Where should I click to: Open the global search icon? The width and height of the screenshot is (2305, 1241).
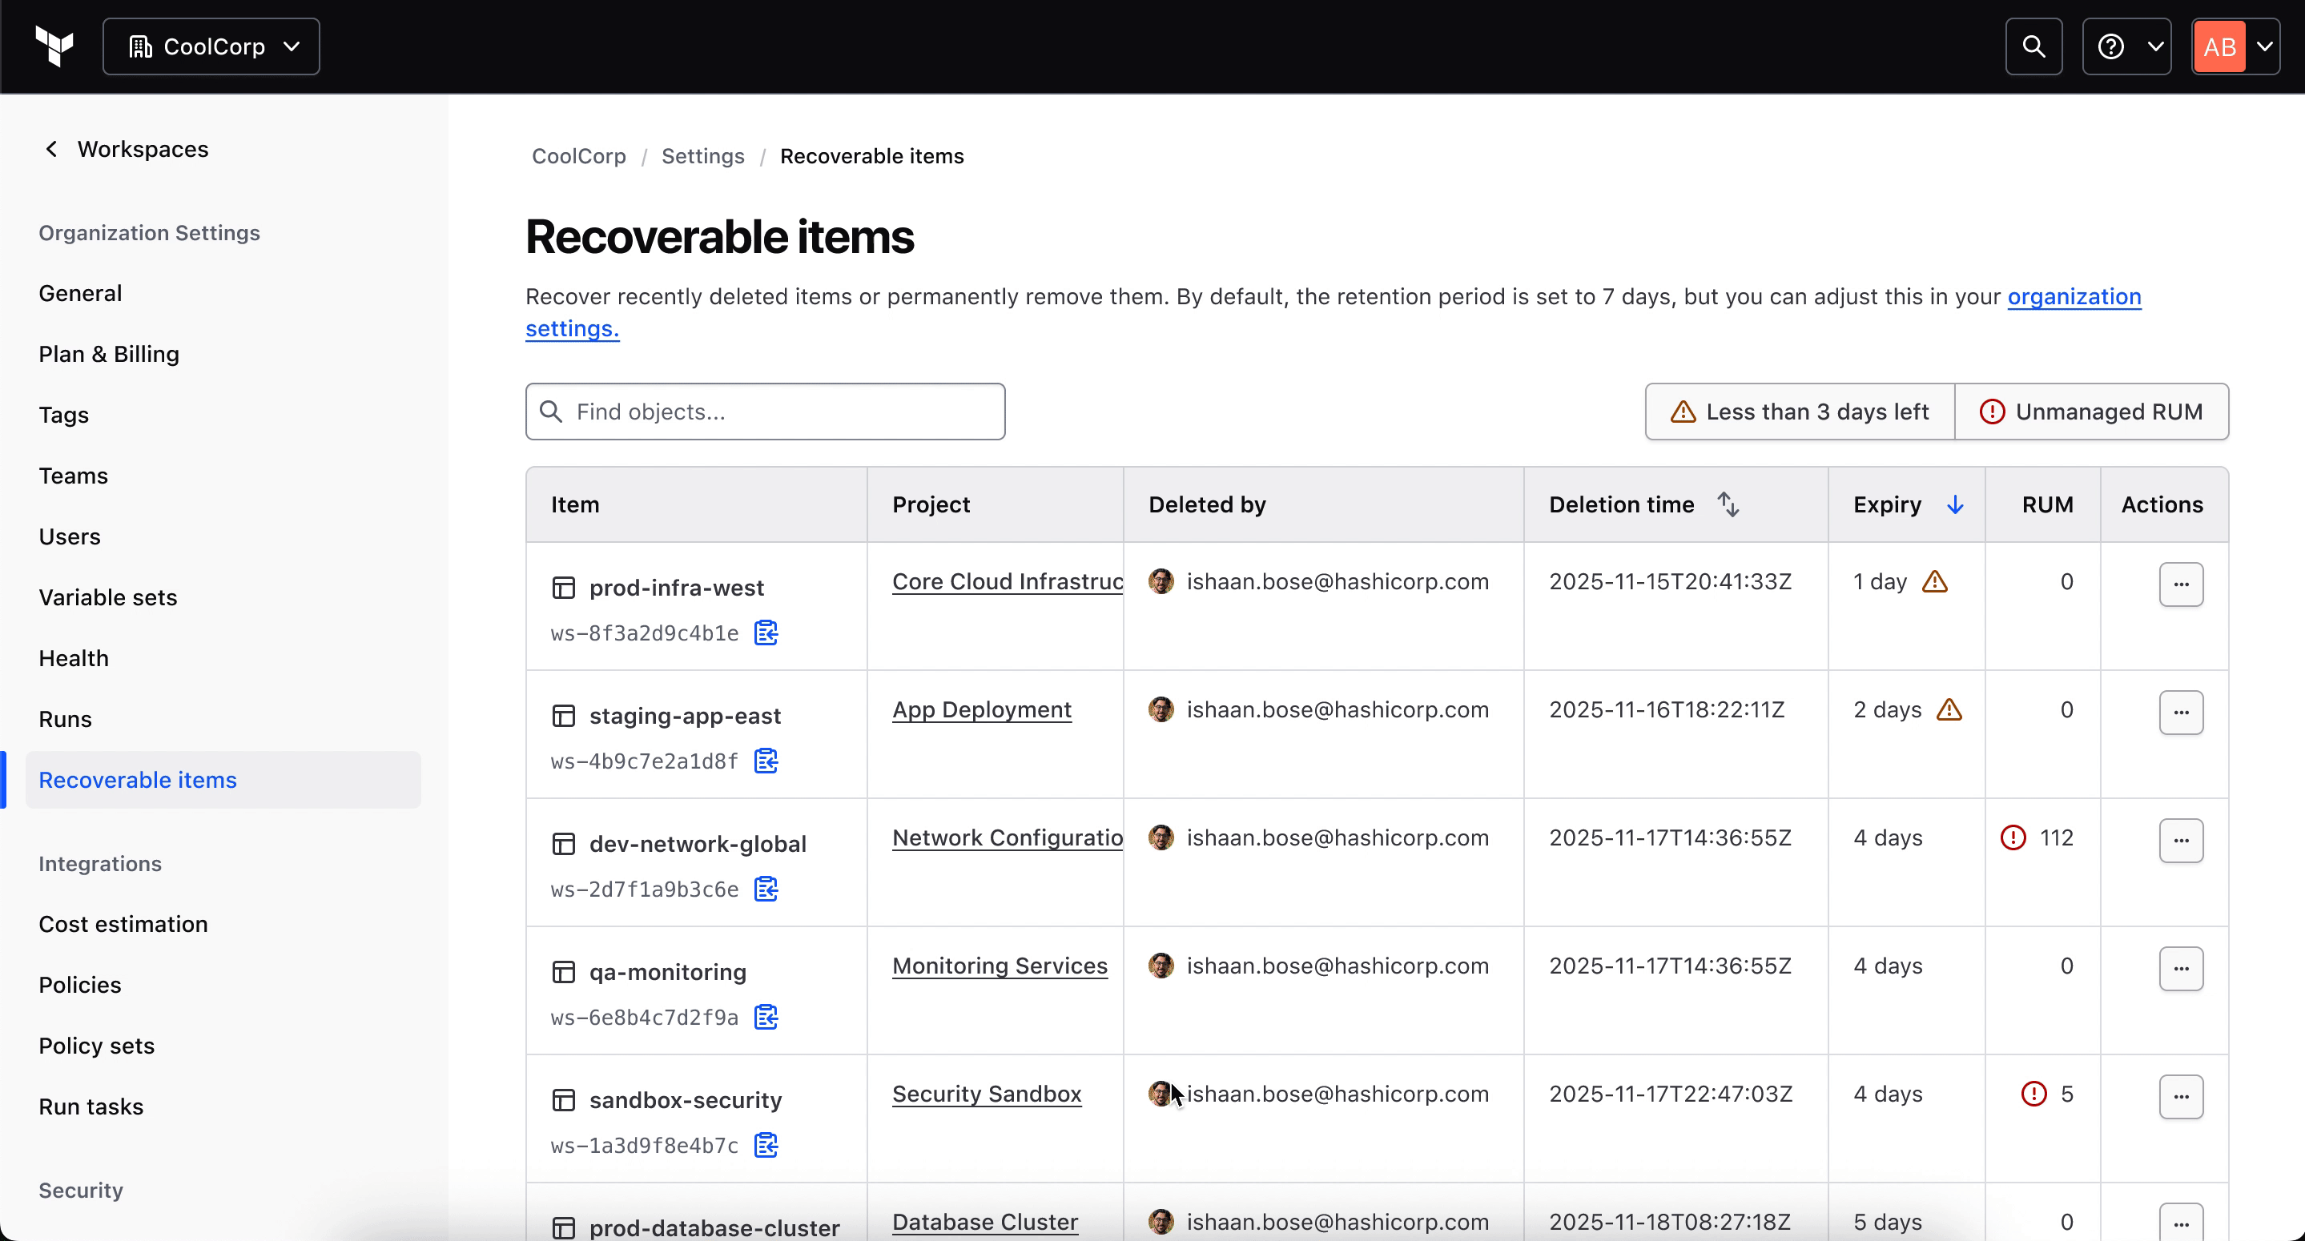[x=2033, y=46]
